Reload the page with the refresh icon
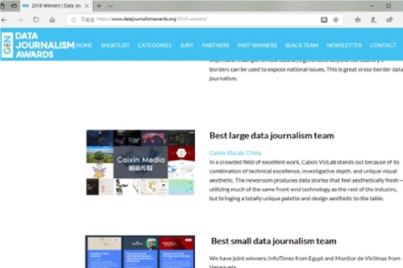Screen dimensions: 403x268 pyautogui.click(x=36, y=20)
